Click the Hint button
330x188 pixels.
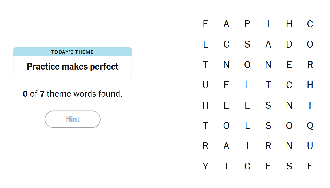pos(73,119)
